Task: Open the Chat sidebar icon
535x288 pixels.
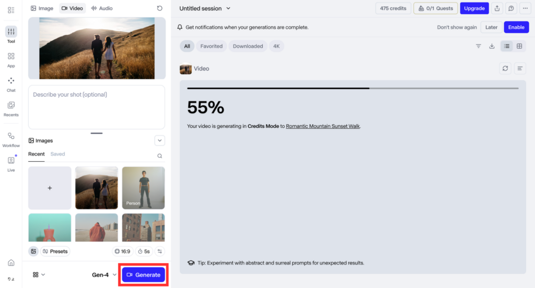Action: point(11,84)
